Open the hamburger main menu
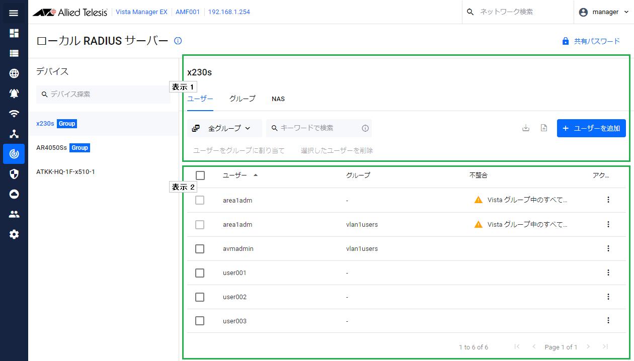634x361 pixels. [14, 13]
